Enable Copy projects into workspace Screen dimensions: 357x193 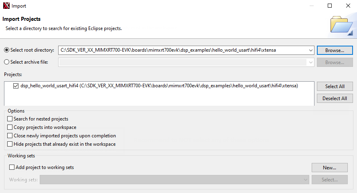coord(10,127)
